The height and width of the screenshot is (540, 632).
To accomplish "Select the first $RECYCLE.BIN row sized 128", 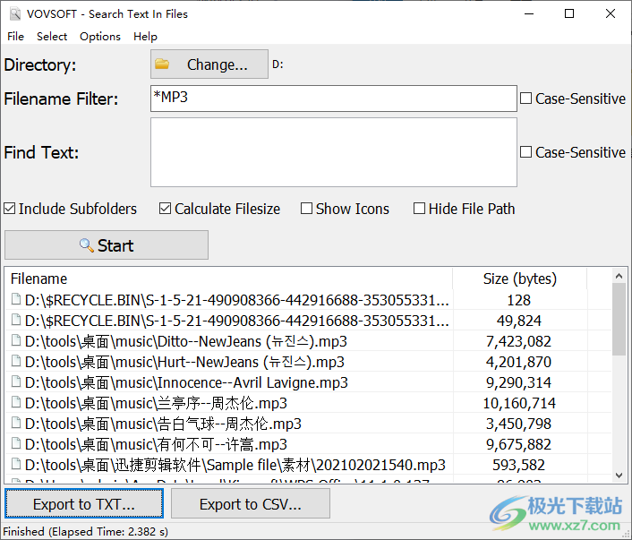I will tap(308, 300).
